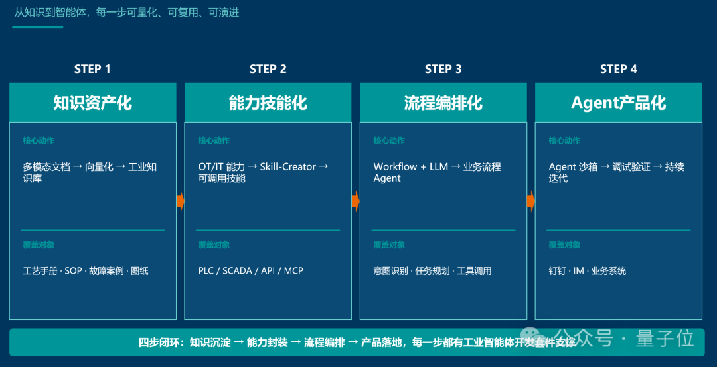Select text "Agent 沙箱 → 调试验证 → 持续迭代"
This screenshot has height=367, width=717.
(616, 172)
